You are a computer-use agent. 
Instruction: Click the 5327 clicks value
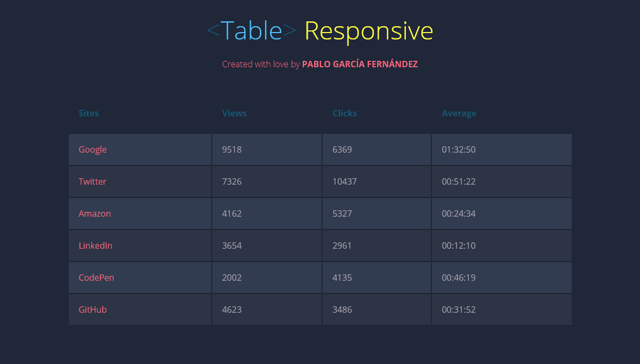342,213
